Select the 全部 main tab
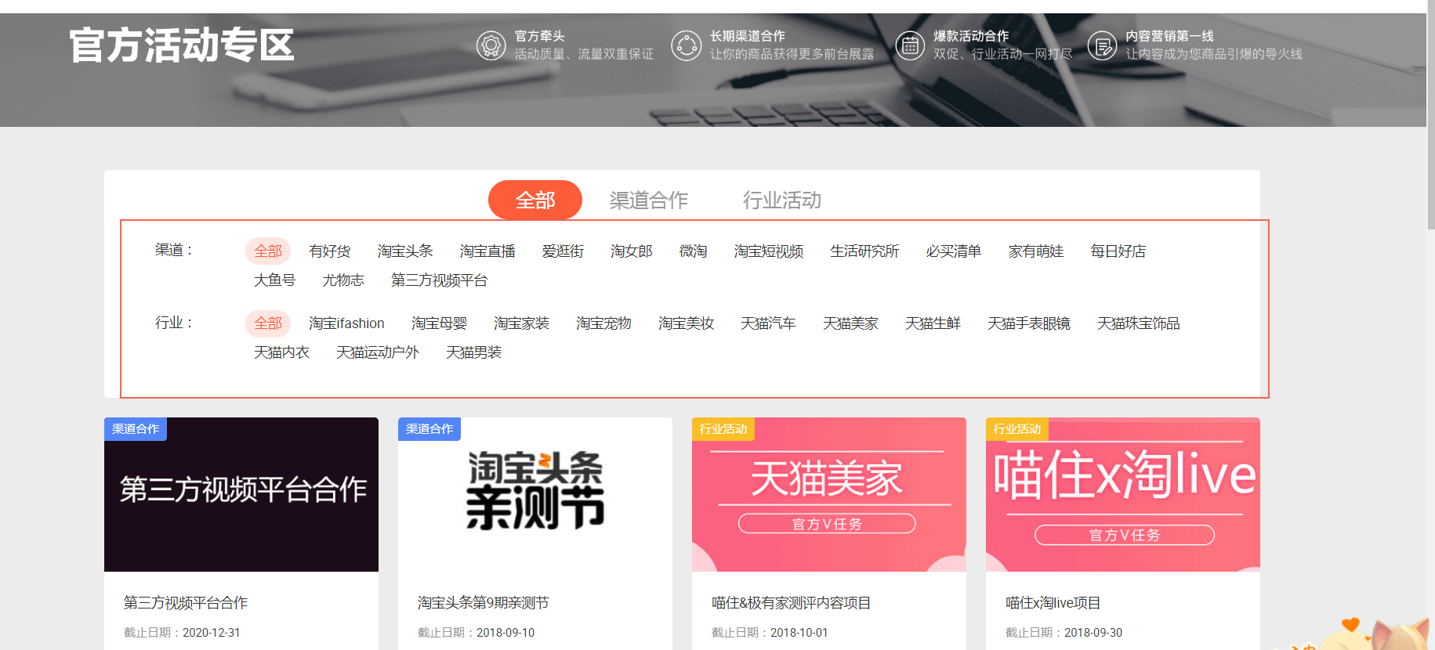This screenshot has width=1435, height=650. click(x=535, y=200)
